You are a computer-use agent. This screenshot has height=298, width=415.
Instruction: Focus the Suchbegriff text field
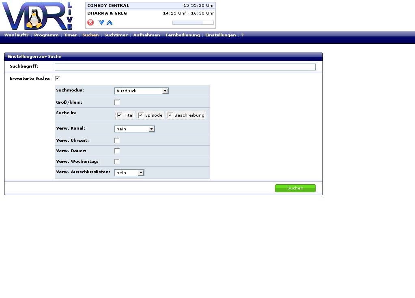[185, 67]
